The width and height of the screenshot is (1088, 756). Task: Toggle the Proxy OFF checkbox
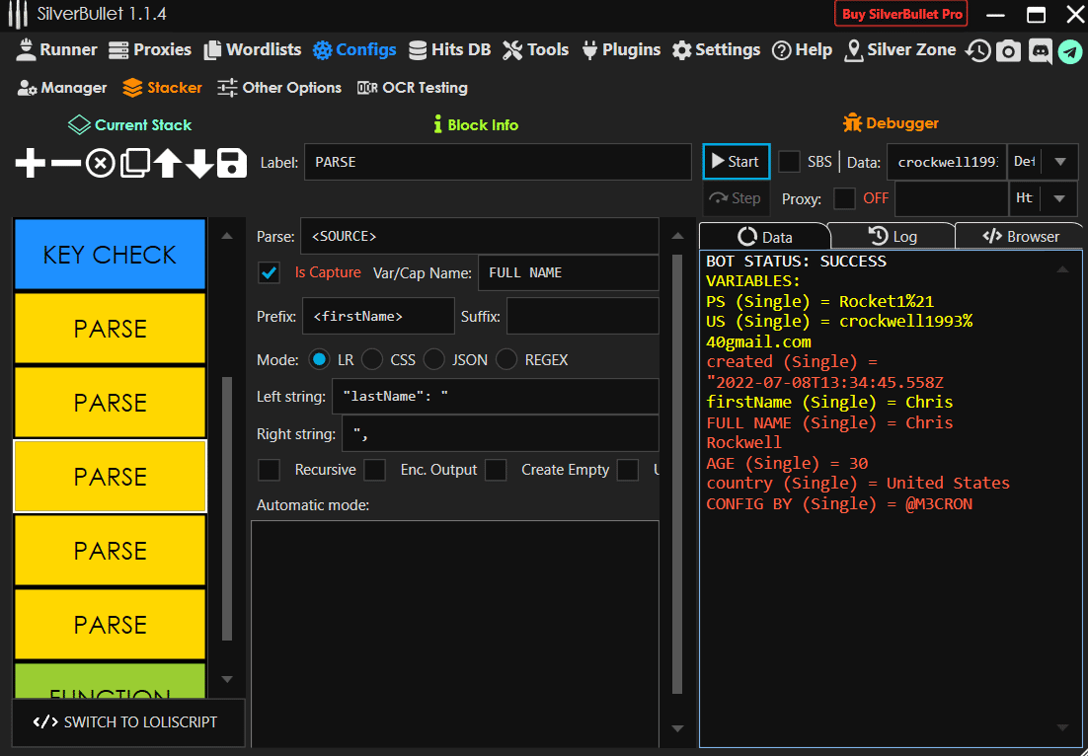[844, 198]
